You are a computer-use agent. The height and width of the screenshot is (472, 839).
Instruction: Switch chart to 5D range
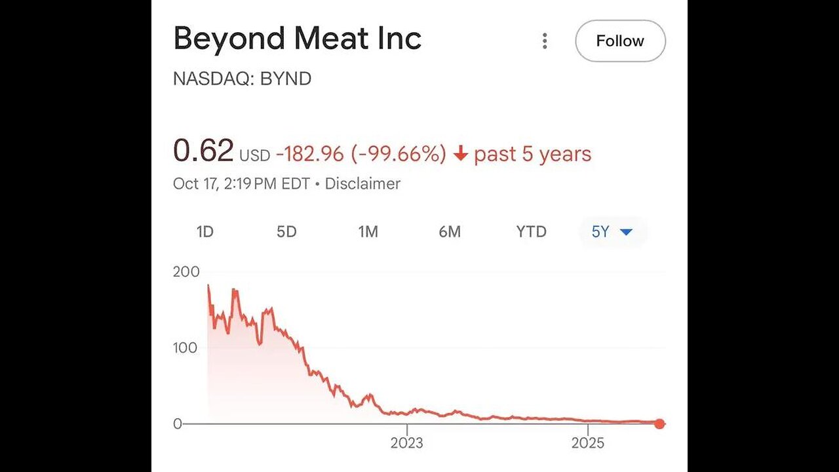(x=286, y=231)
